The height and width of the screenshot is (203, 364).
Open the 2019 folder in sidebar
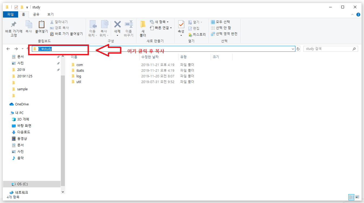tap(21, 70)
